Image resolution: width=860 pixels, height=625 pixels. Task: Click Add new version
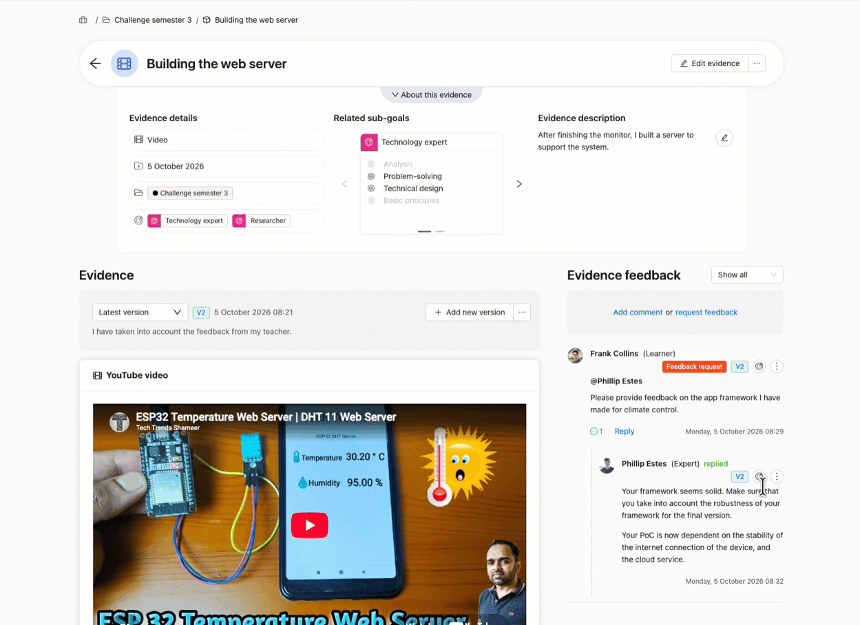pos(470,312)
